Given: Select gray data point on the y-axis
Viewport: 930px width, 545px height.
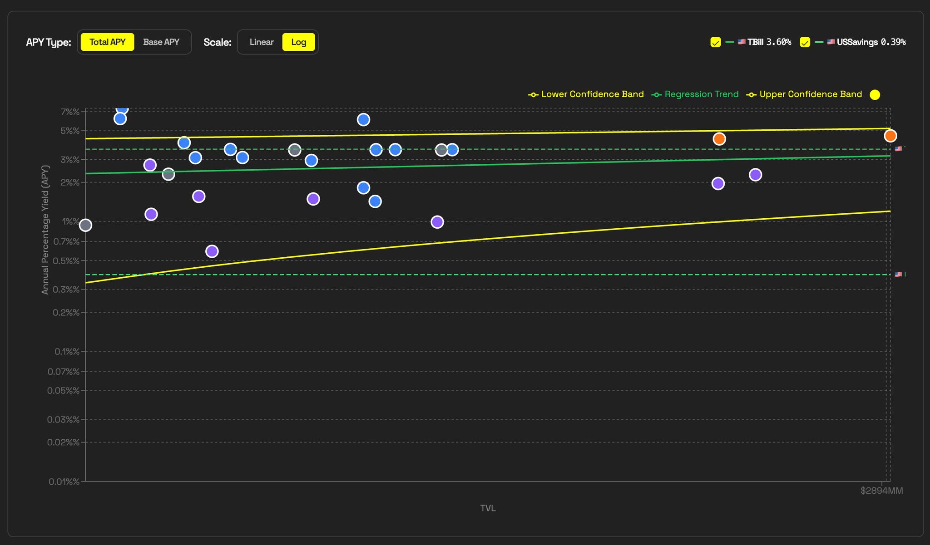Looking at the screenshot, I should (85, 225).
